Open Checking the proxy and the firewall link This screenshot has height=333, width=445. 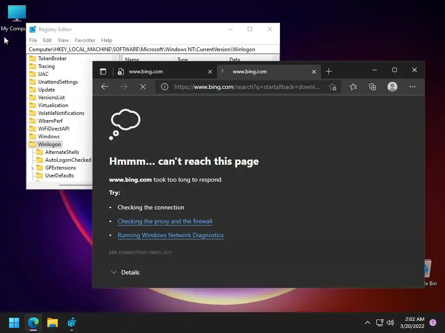pos(165,221)
